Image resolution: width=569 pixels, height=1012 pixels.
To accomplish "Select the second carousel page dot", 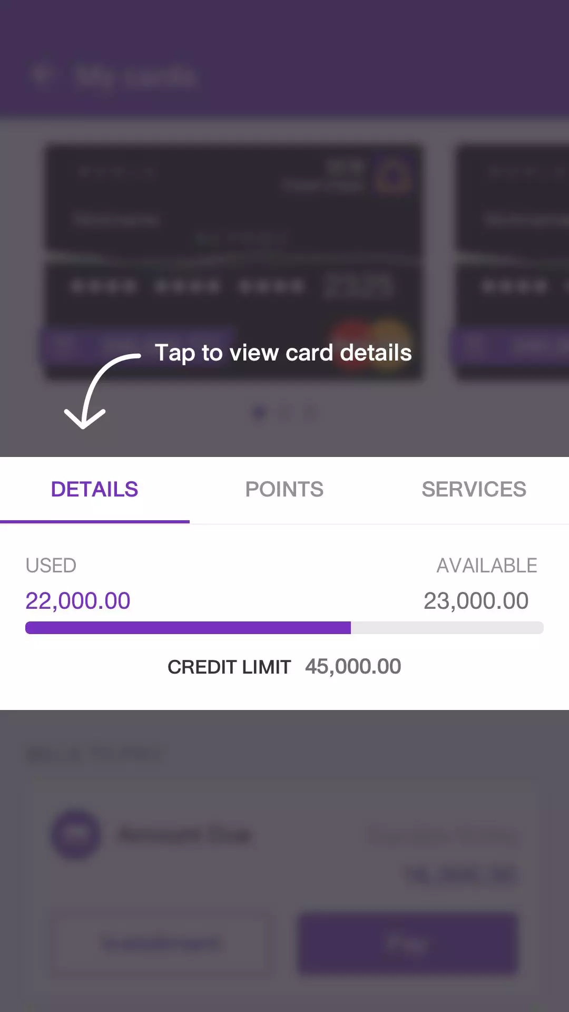I will 284,413.
